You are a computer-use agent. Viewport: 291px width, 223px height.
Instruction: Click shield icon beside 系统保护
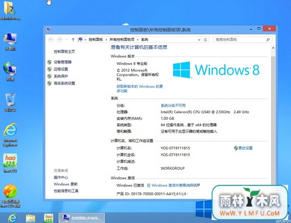(49, 76)
